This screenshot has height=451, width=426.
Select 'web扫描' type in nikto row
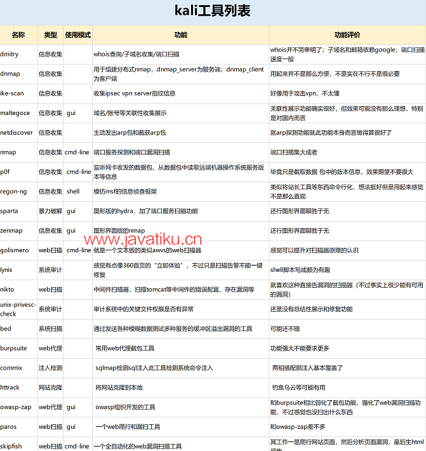51,290
